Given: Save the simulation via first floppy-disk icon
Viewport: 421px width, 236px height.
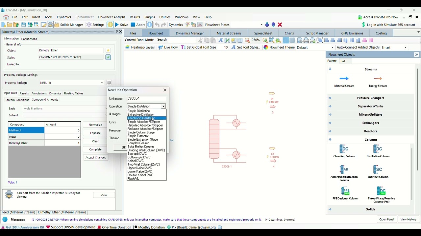Looking at the screenshot, I should (x=24, y=25).
